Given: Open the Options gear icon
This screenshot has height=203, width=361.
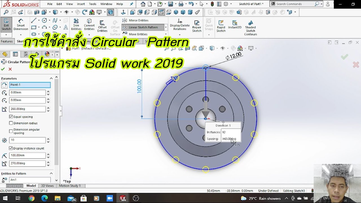Looking at the screenshot, I should point(226,4).
